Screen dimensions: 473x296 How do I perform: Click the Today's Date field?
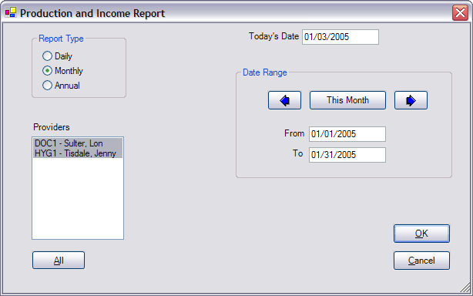340,37
